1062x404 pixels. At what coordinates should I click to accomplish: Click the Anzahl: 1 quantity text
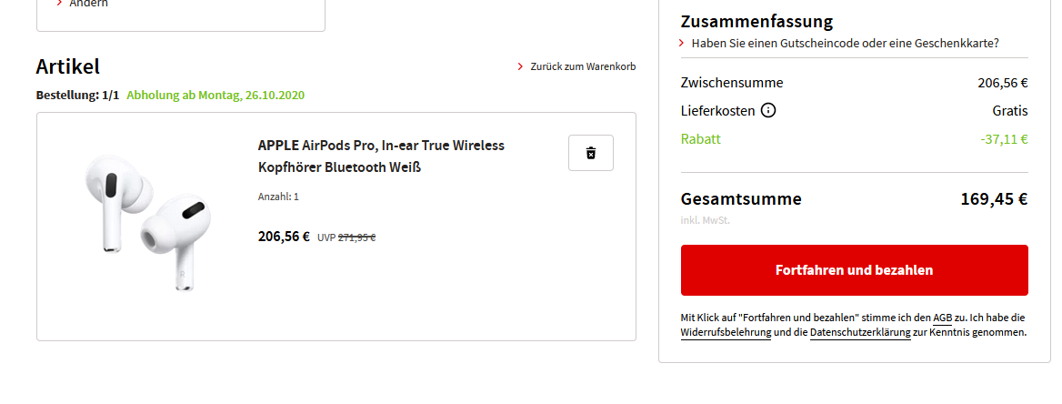(278, 197)
